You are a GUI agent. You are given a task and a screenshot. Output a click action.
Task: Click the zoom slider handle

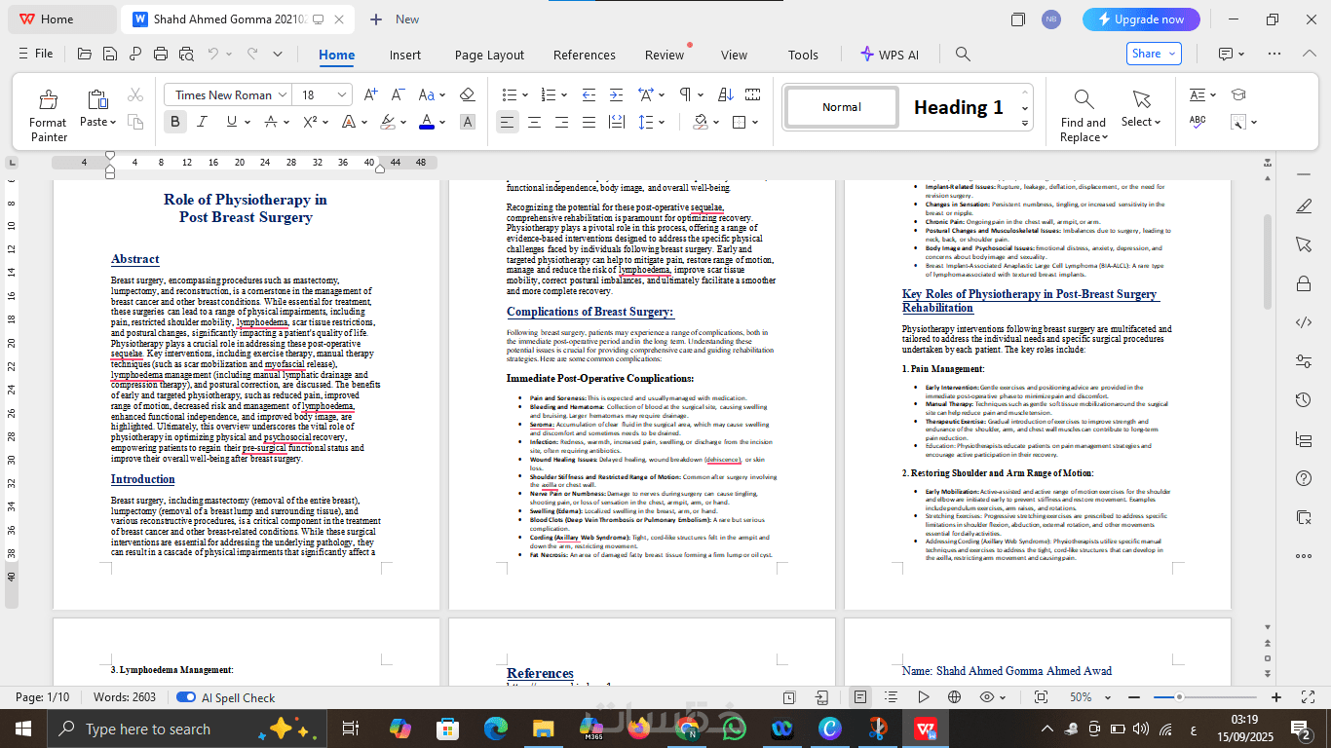1179,697
